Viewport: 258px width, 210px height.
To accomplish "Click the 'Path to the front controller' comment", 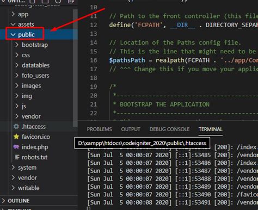I will point(183,16).
